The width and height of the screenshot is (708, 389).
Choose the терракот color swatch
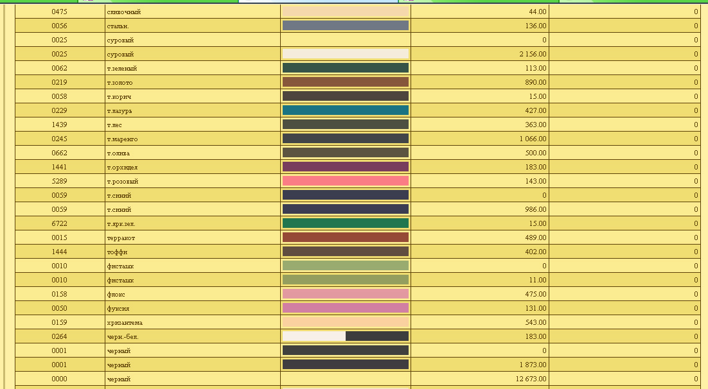click(x=346, y=237)
